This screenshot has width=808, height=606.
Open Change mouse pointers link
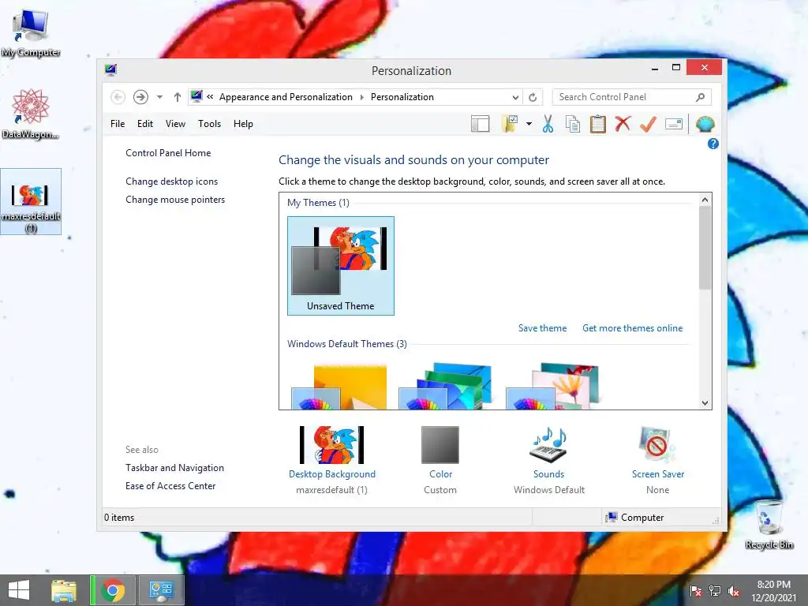175,200
